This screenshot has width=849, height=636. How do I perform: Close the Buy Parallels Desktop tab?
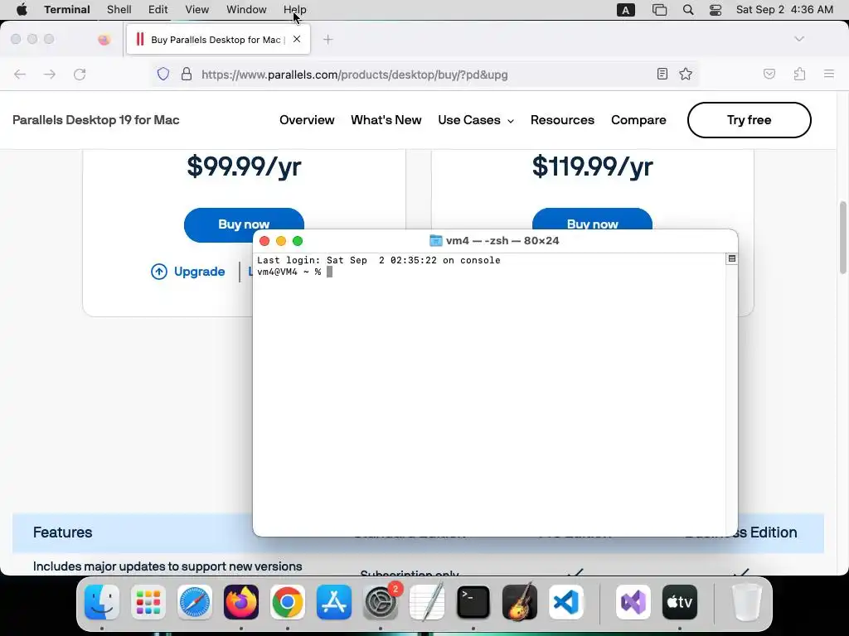coord(297,39)
